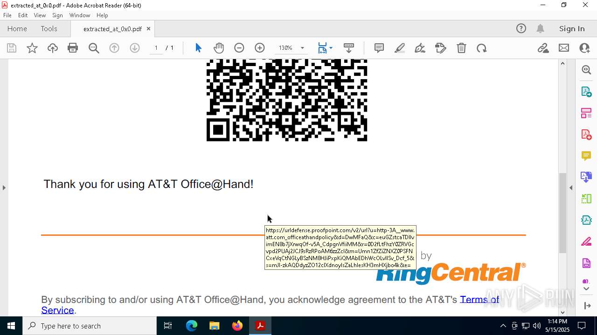This screenshot has height=335, width=597.
Task: Select the highlighter pen tool
Action: [400, 48]
